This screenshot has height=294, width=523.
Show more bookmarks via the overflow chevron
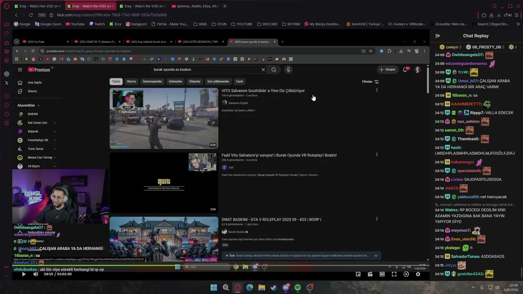tap(519, 24)
